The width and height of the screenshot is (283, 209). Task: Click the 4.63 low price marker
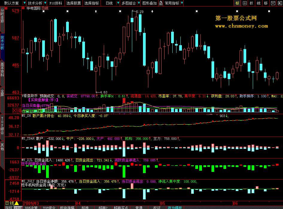pos(104,92)
